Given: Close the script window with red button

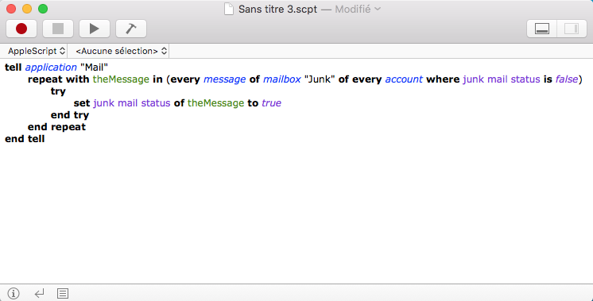Looking at the screenshot, I should pos(11,9).
